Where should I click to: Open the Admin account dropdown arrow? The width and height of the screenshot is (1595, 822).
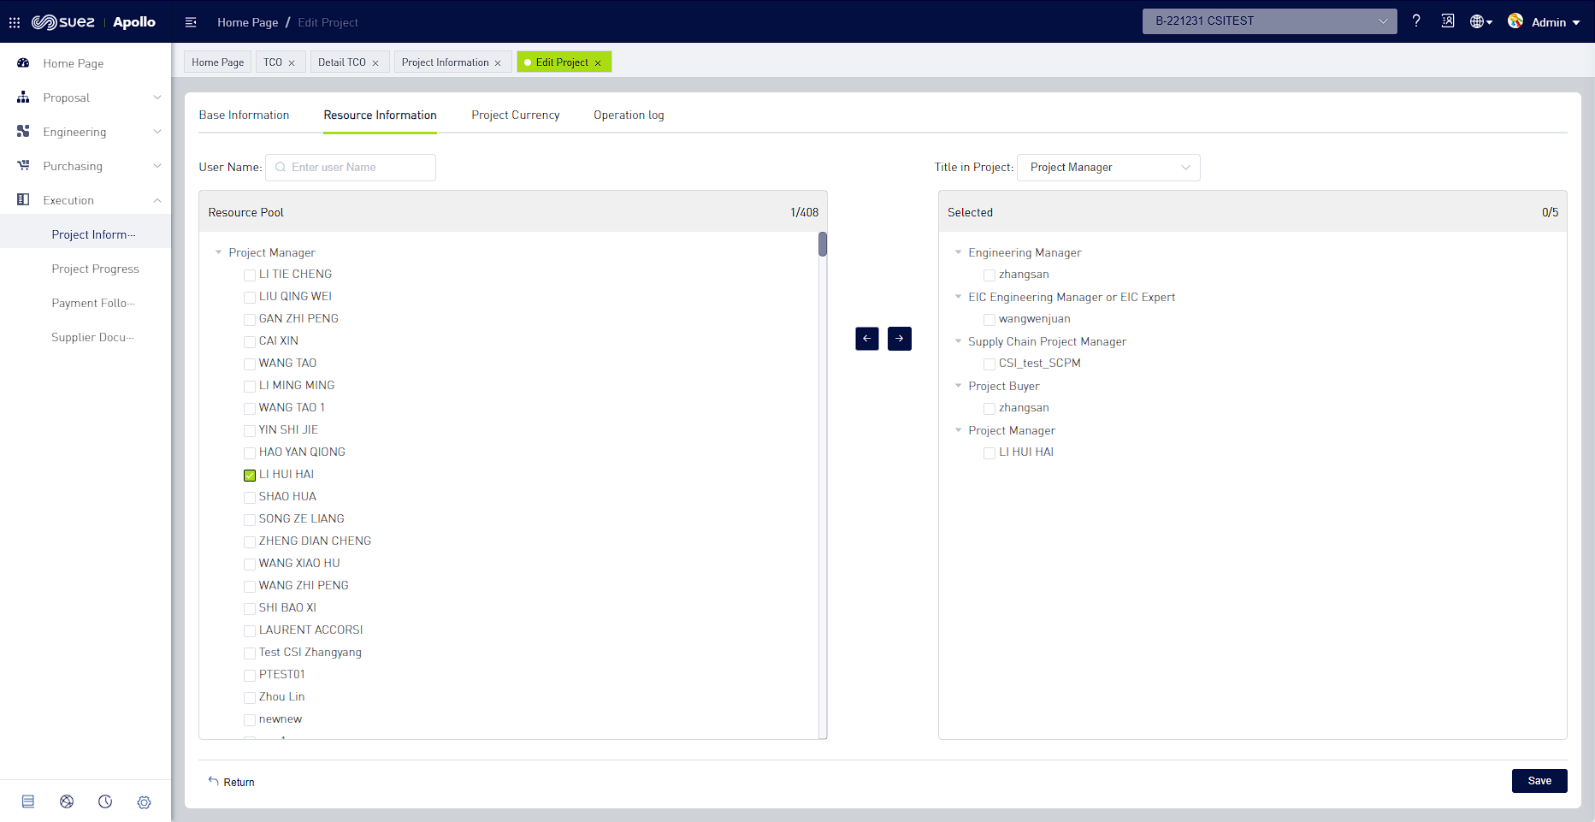(x=1575, y=23)
